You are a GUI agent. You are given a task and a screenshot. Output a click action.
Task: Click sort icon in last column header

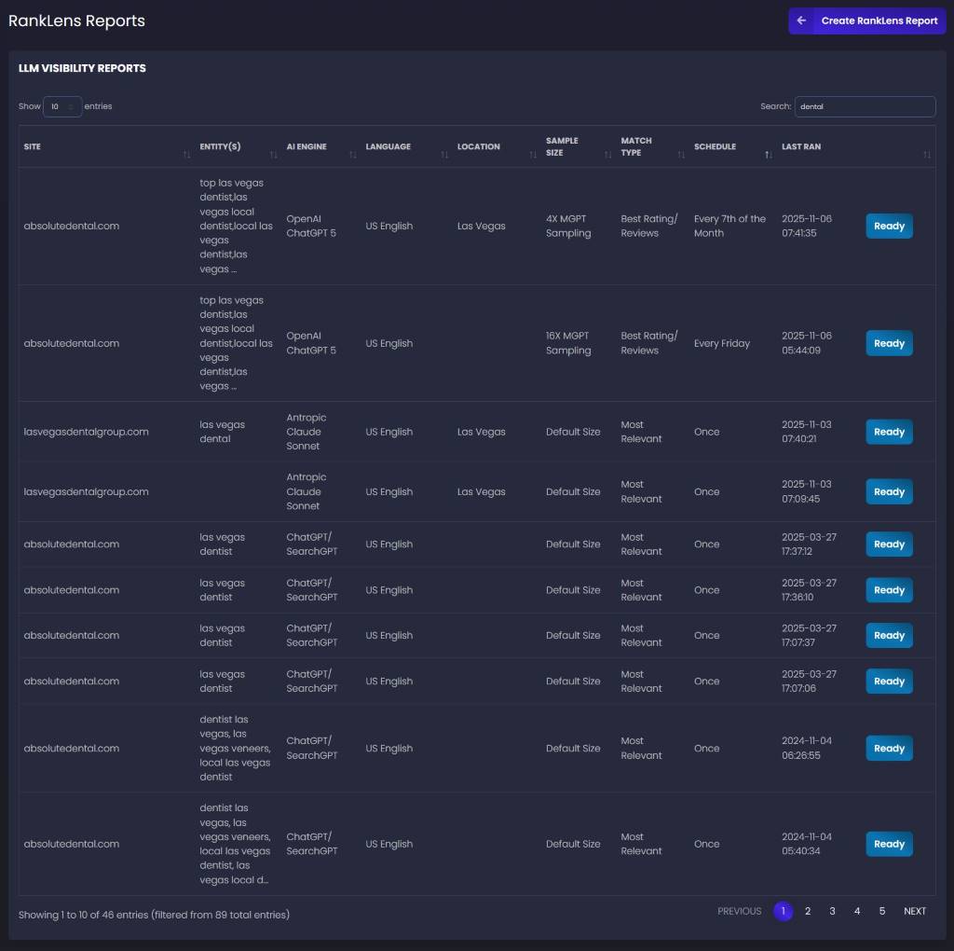pyautogui.click(x=927, y=155)
